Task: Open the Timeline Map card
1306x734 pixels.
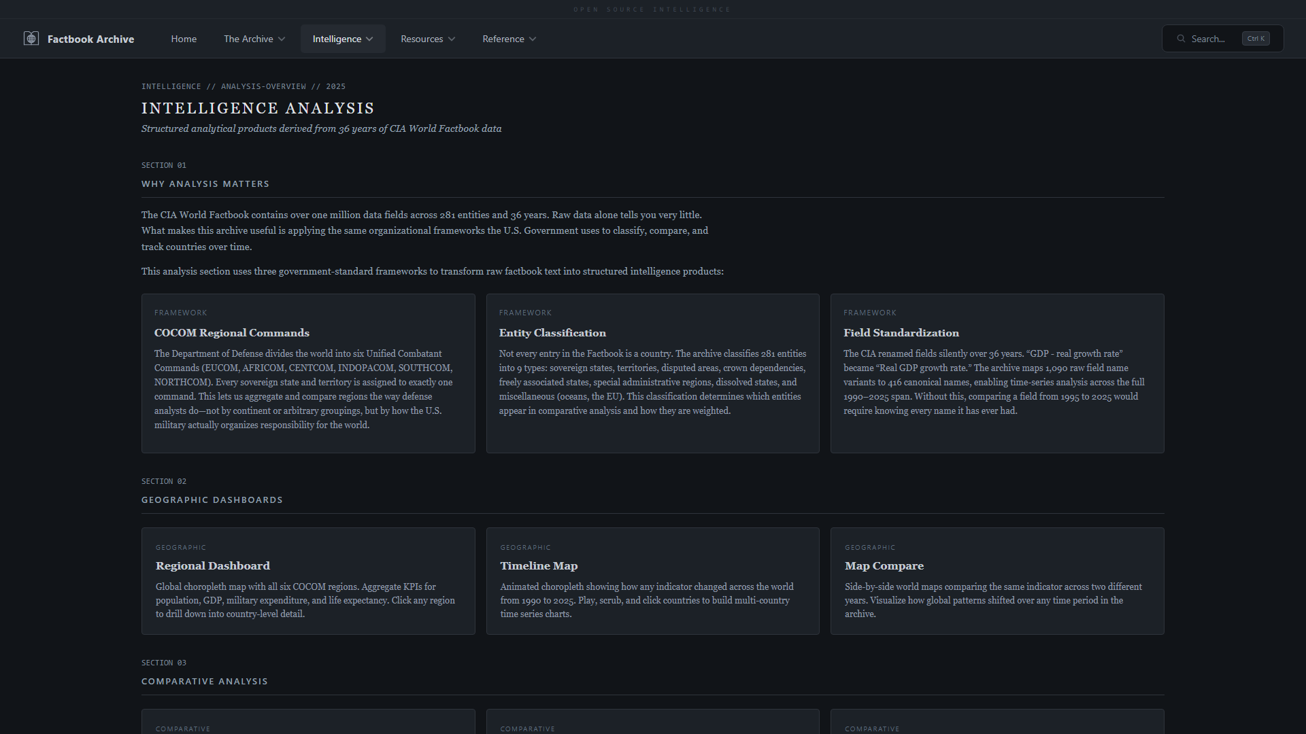Action: pyautogui.click(x=652, y=581)
